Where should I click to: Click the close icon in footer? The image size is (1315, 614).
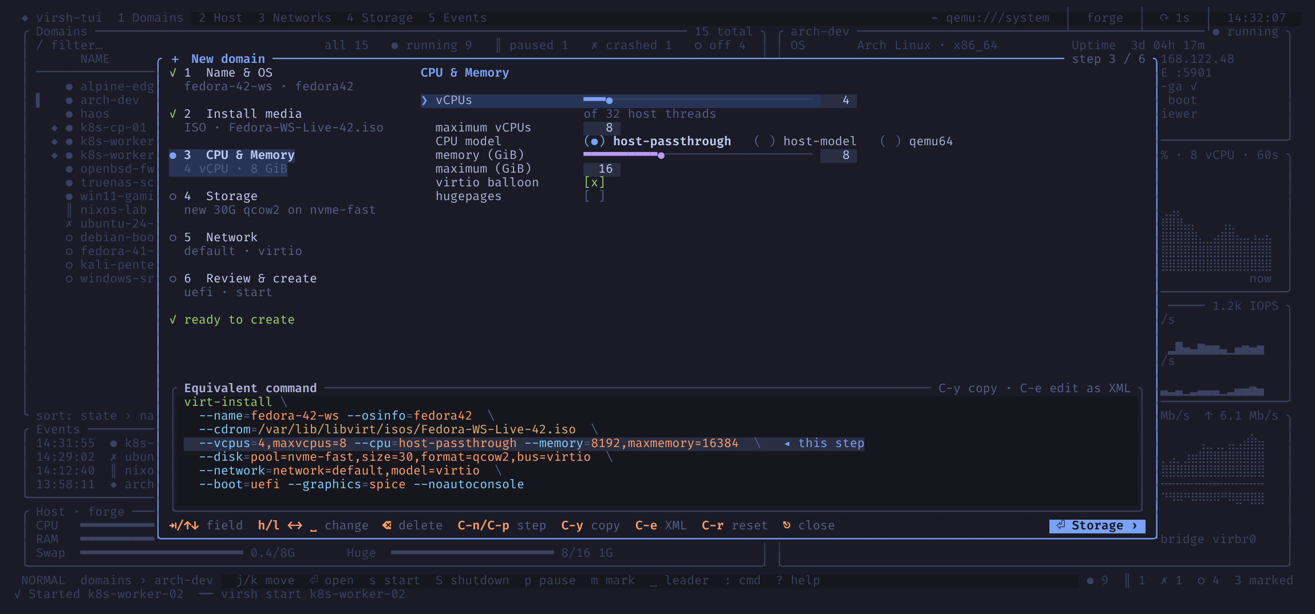(787, 525)
